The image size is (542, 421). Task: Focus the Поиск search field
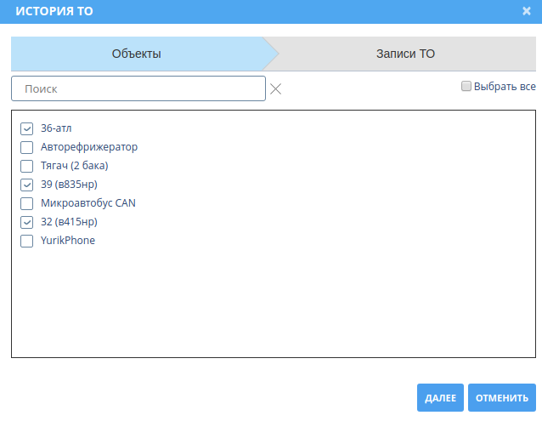[x=138, y=88]
